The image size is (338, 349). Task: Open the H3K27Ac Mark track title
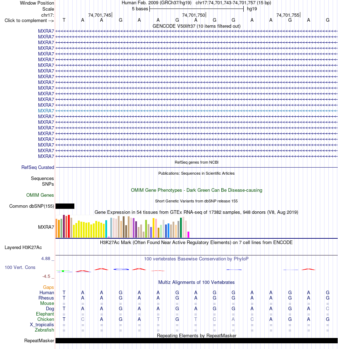196,243
